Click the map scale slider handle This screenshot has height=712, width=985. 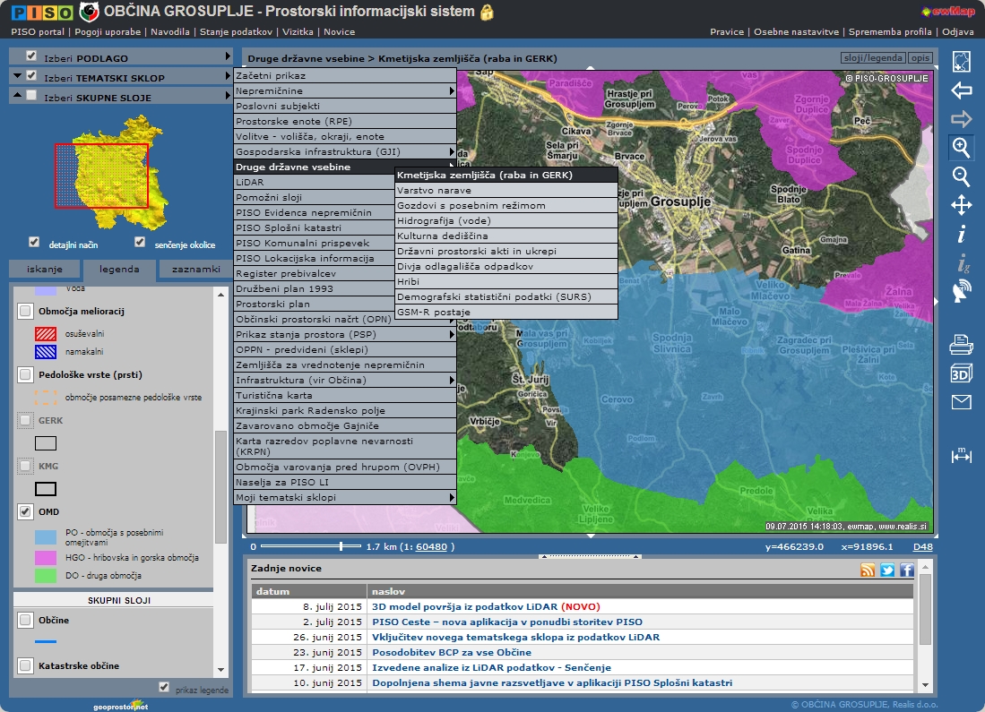[341, 545]
